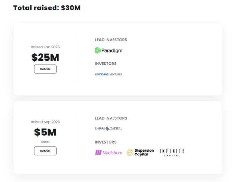Click the Paradigm wordmark text
The width and height of the screenshot is (243, 182).
point(112,51)
